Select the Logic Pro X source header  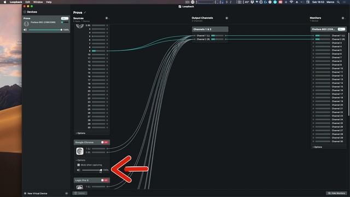[x=92, y=180]
